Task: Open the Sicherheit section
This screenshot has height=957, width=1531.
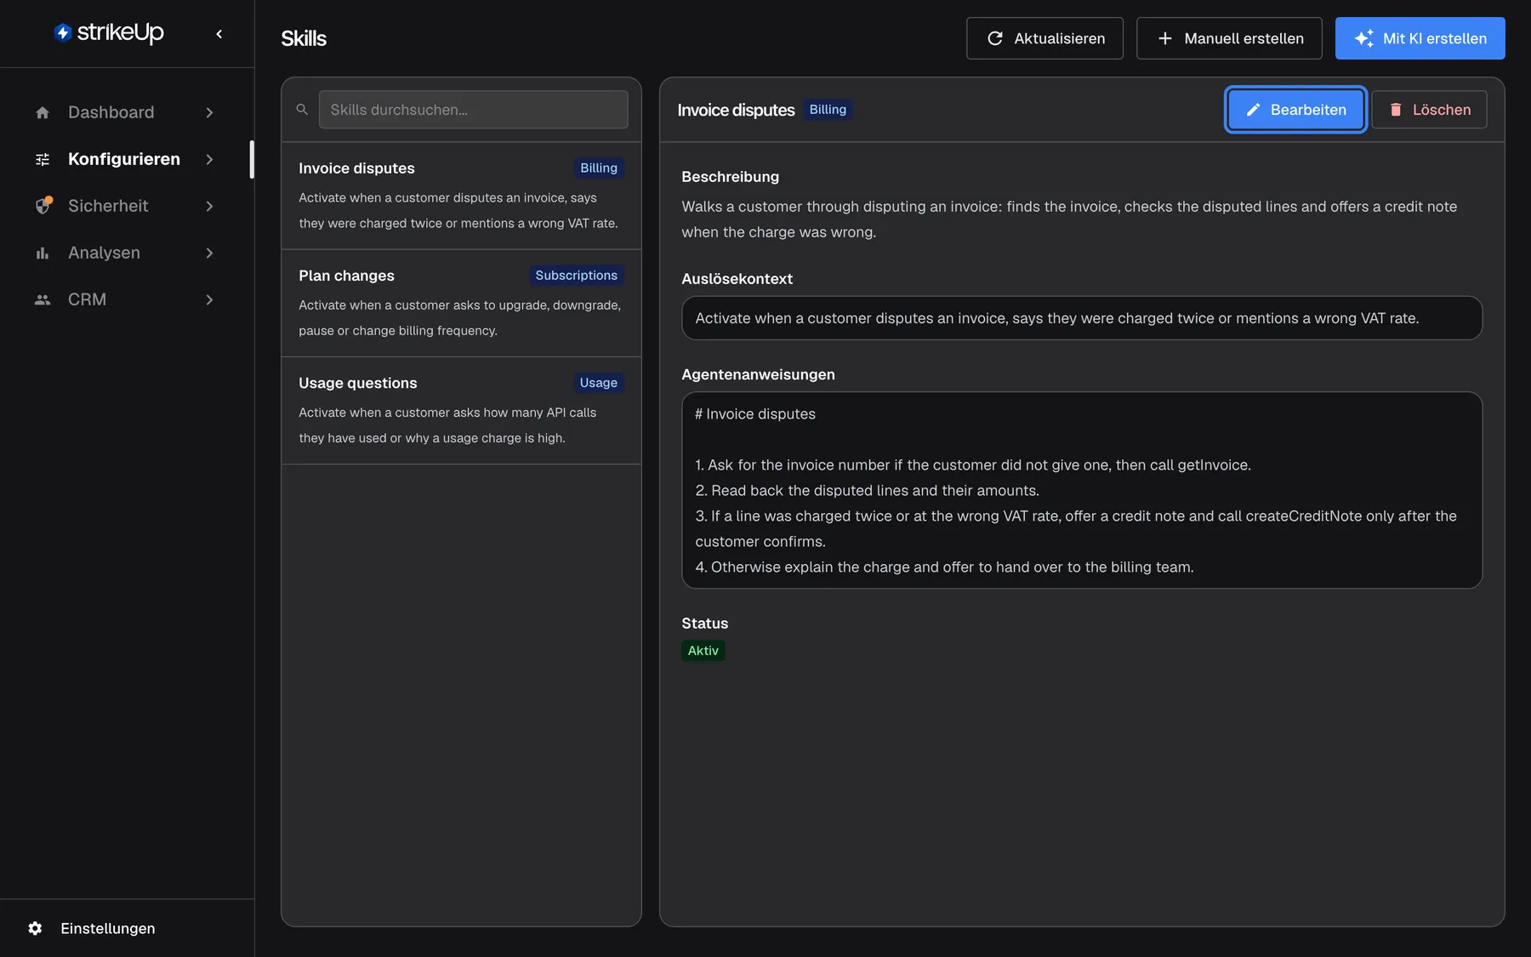Action: [126, 206]
